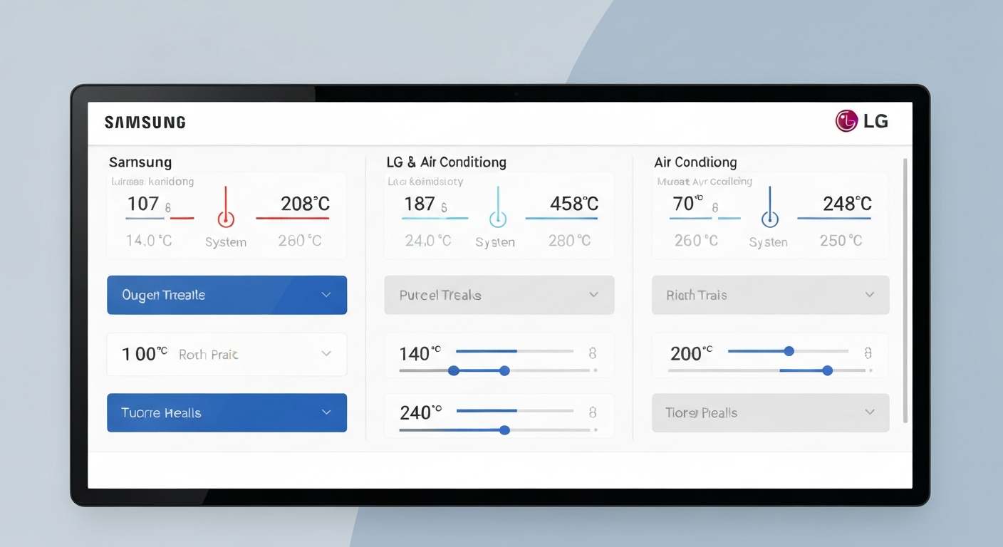Click the 'LG & Air Conditiong' heading

[447, 162]
